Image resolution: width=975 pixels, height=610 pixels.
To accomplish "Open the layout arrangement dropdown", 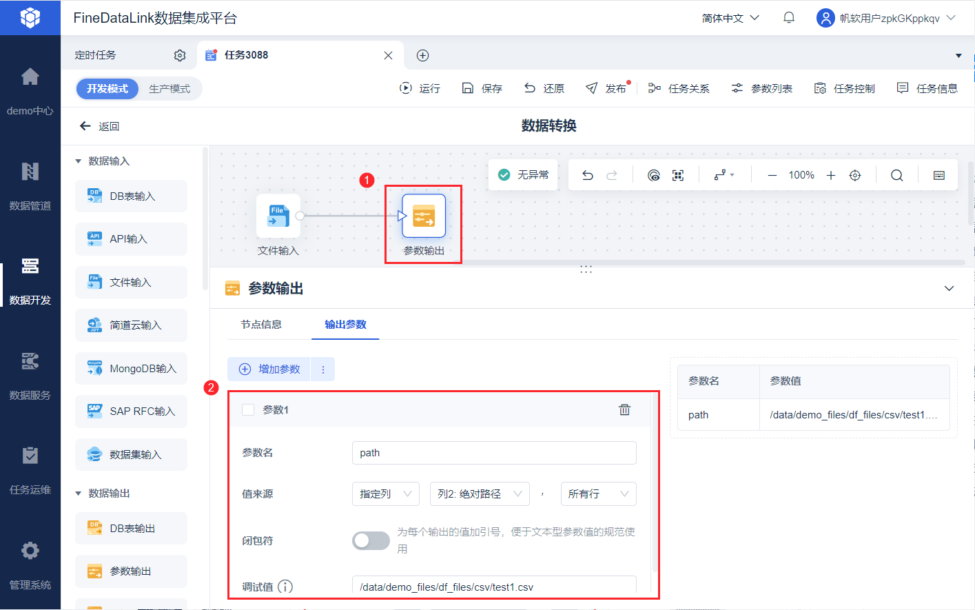I will 724,175.
